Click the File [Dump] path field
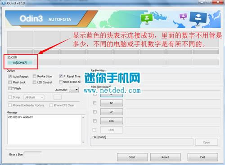The height and width of the screenshot is (165, 225). tap(142, 142)
